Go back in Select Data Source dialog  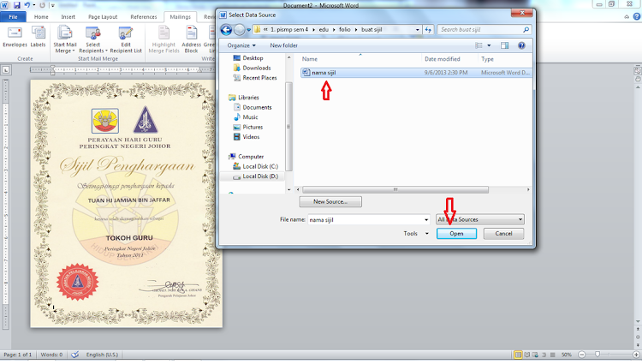click(226, 29)
